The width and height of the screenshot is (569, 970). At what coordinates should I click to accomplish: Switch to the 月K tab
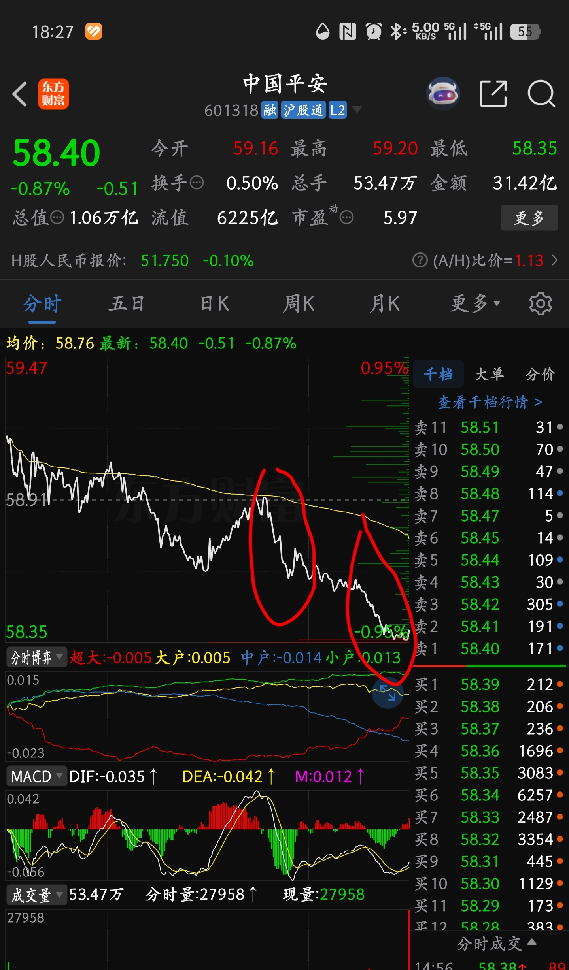click(385, 303)
